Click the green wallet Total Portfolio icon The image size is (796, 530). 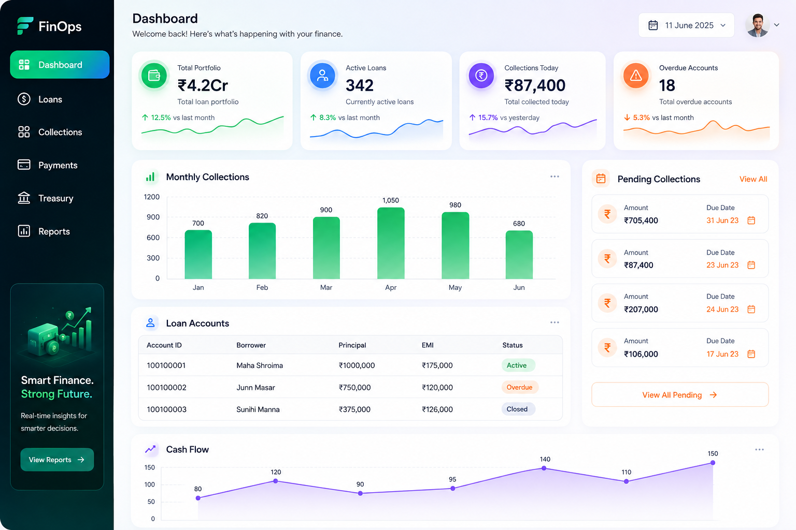click(x=154, y=76)
